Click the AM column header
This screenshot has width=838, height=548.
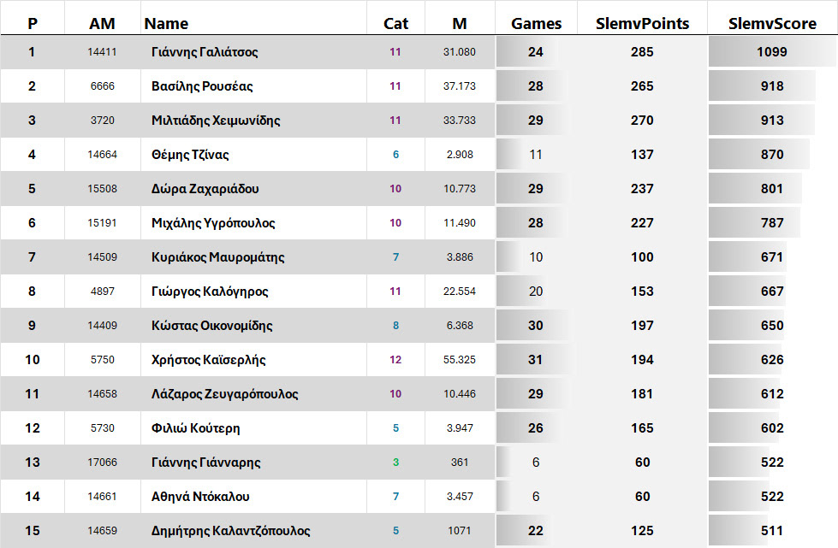[x=102, y=23]
